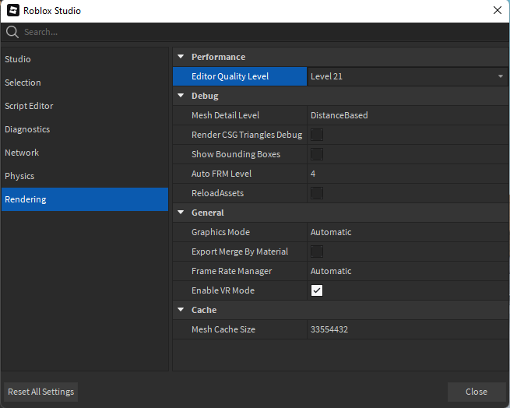Click the Roblox Studio logo icon
The width and height of the screenshot is (510, 408).
(13, 10)
